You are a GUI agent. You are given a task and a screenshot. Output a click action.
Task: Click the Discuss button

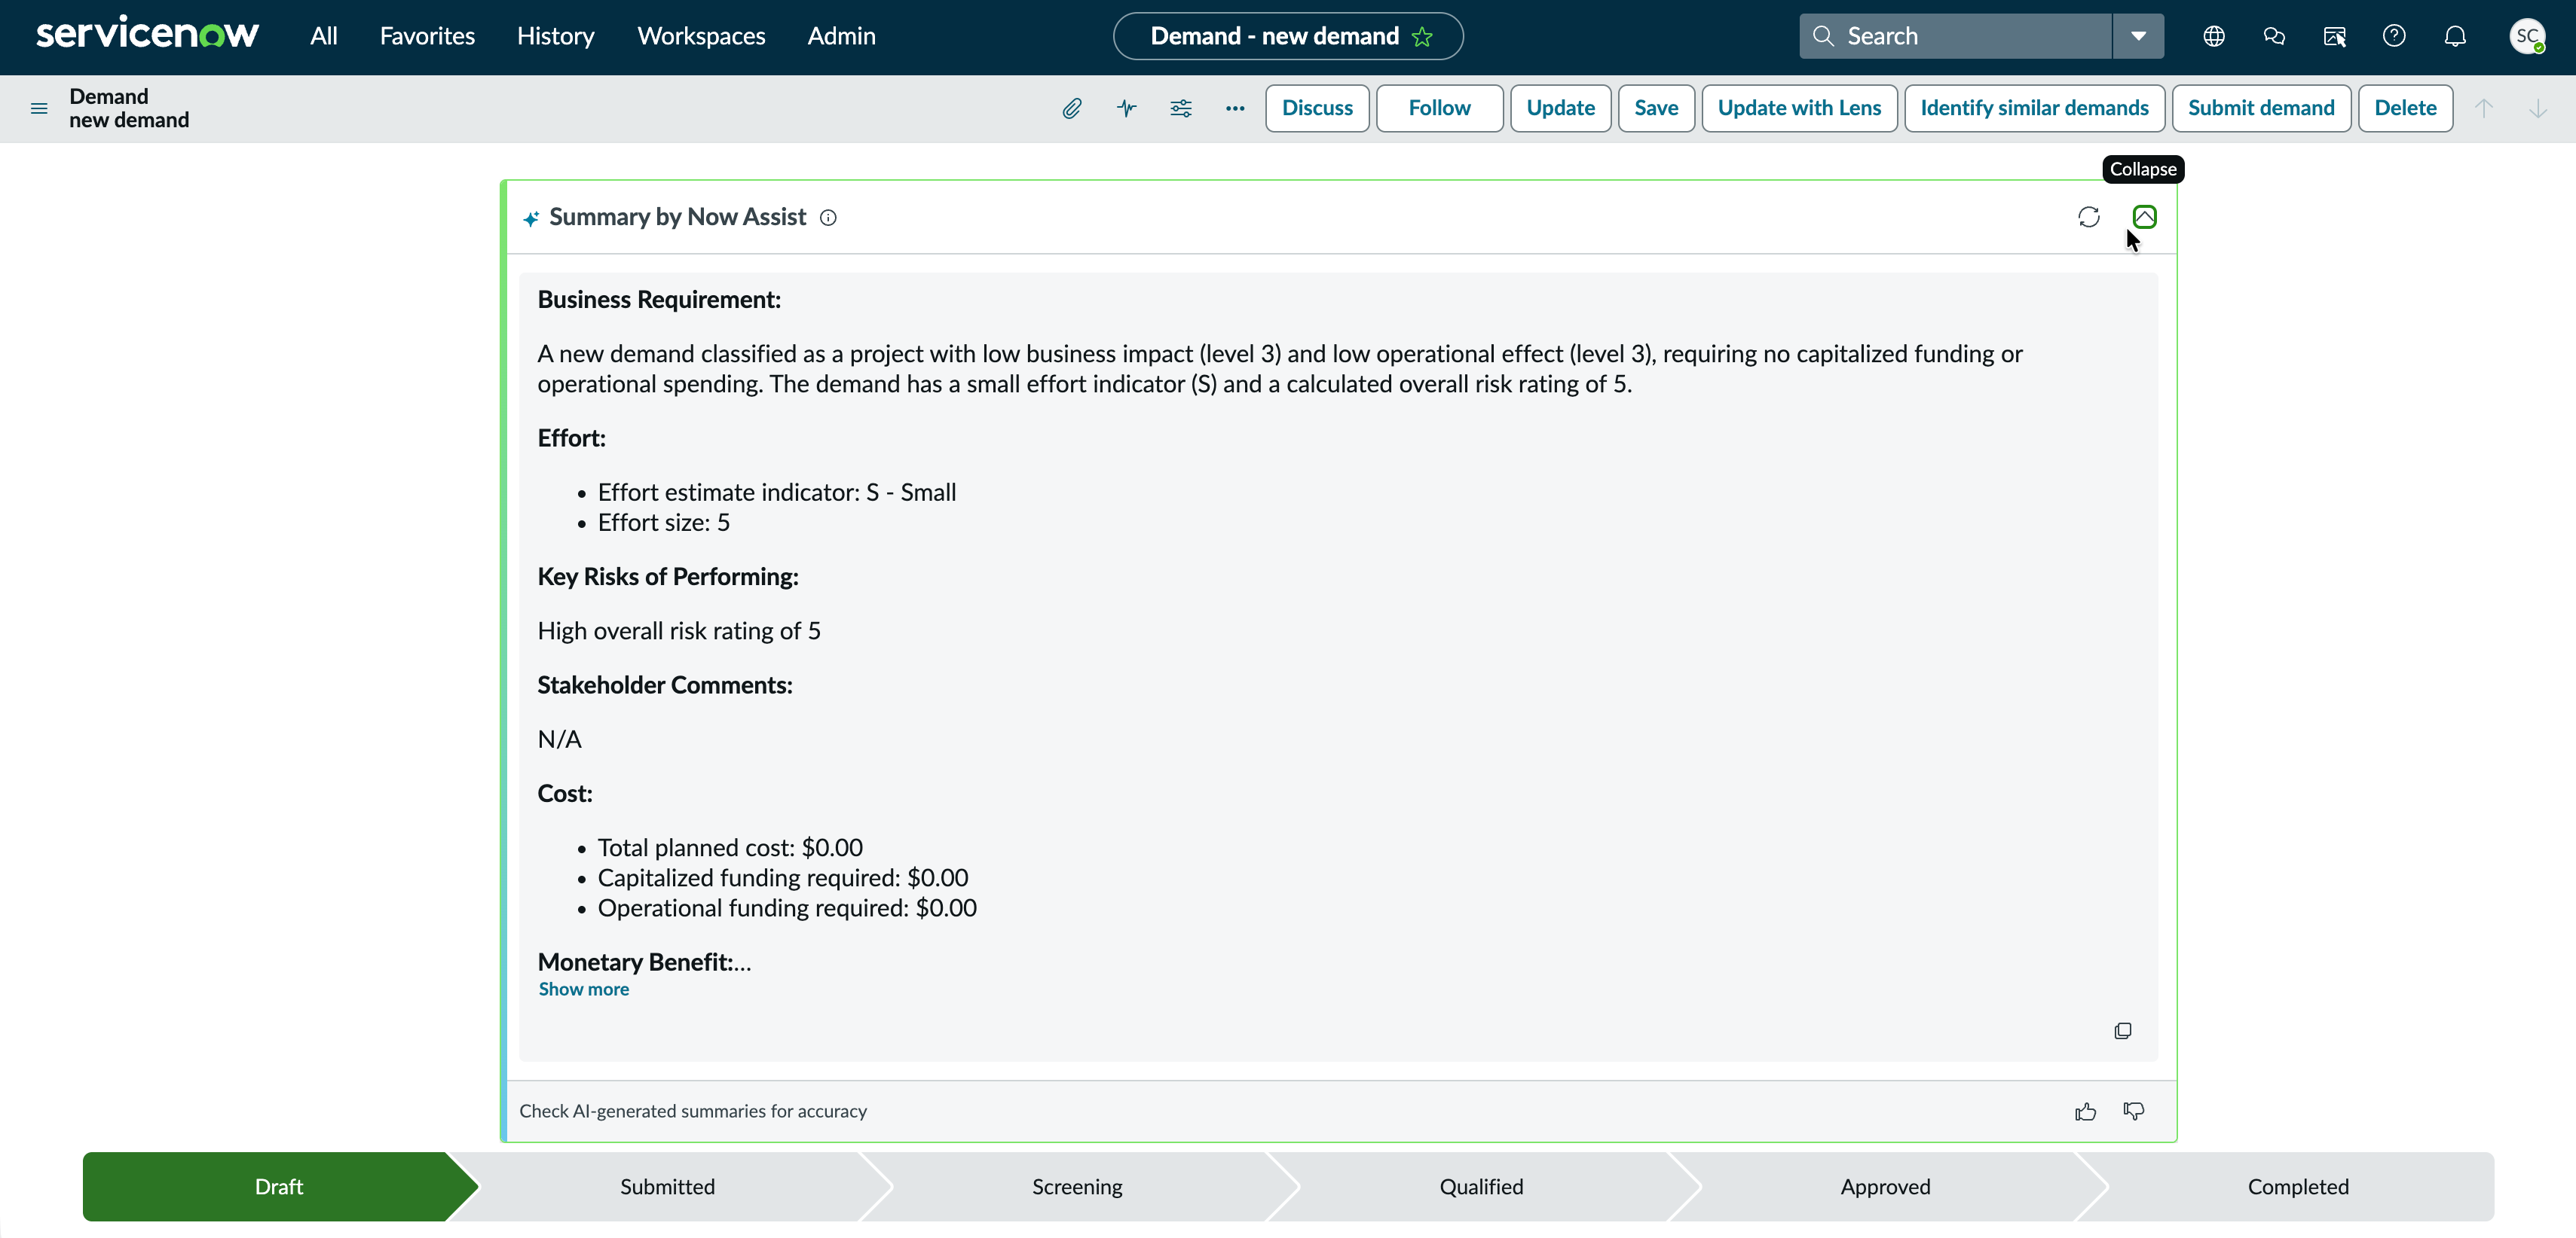click(x=1317, y=108)
